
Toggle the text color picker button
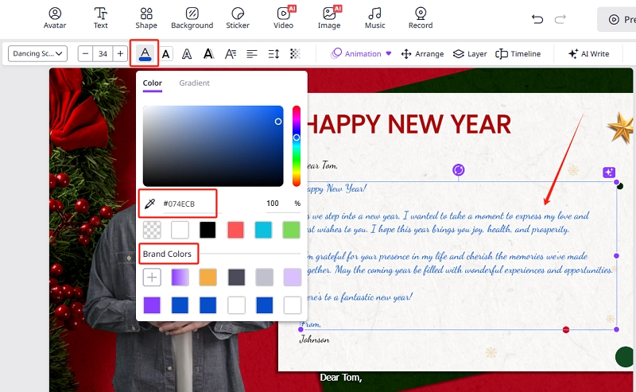tap(145, 53)
